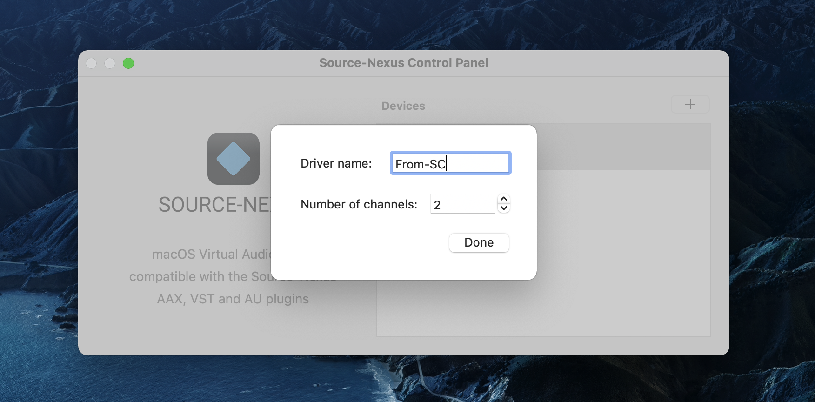Click the "AAX, VST and AU plugins" text

tap(233, 299)
